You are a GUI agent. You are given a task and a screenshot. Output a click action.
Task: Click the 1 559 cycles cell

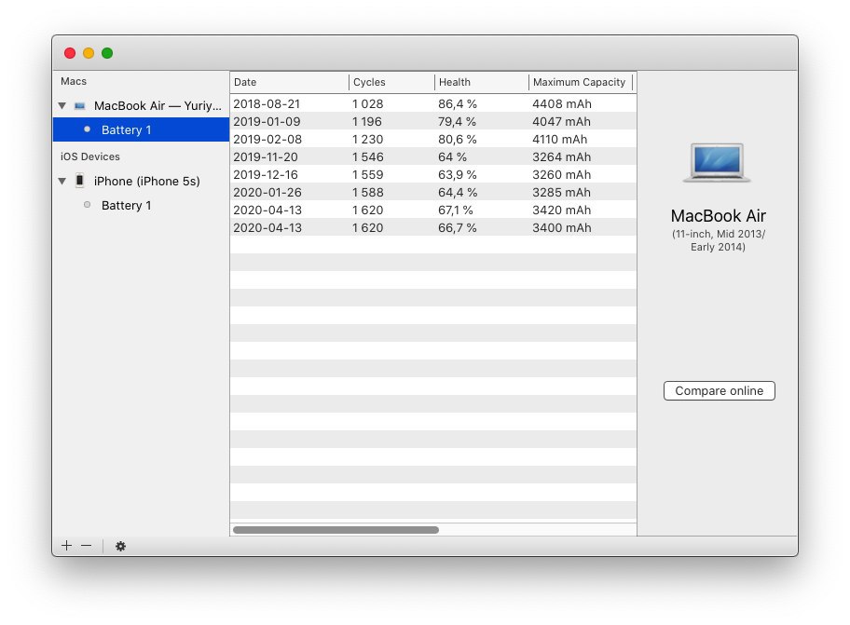tap(367, 175)
